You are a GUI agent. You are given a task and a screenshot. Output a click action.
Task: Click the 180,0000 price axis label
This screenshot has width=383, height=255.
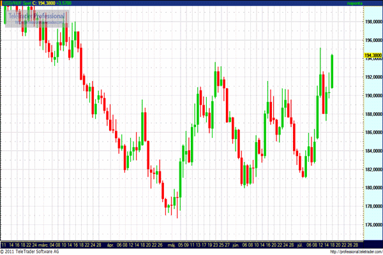(373, 187)
